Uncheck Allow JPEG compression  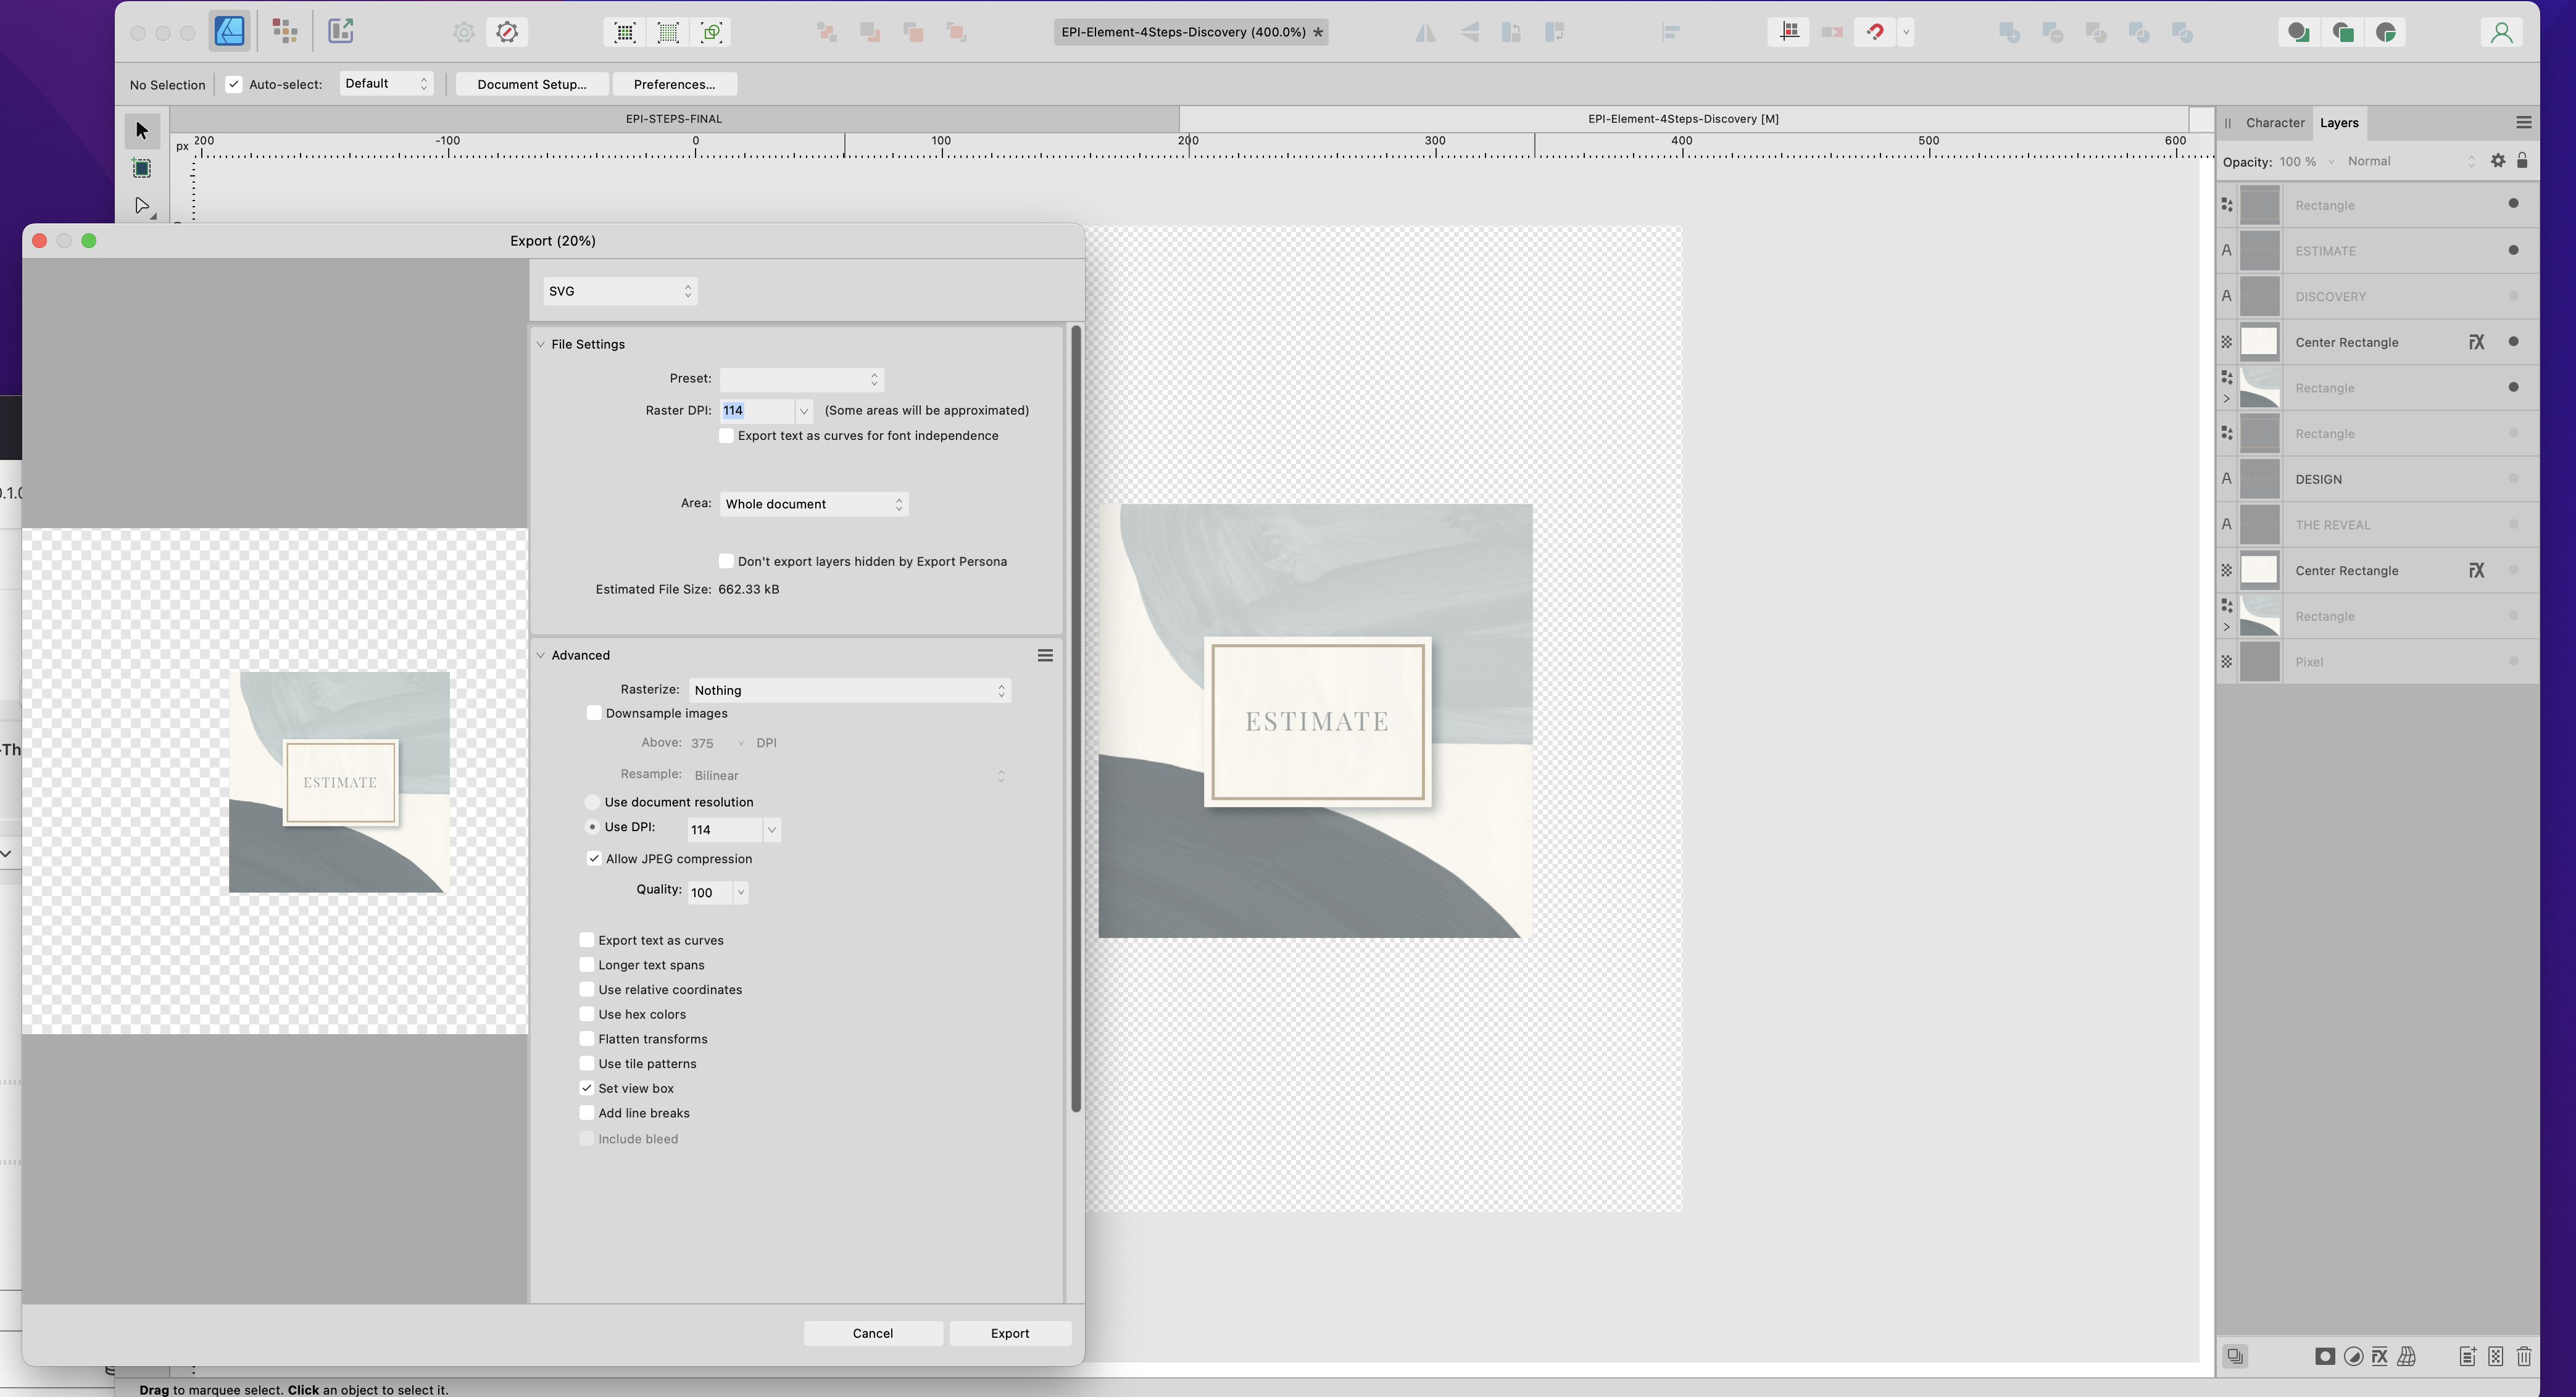[x=594, y=859]
